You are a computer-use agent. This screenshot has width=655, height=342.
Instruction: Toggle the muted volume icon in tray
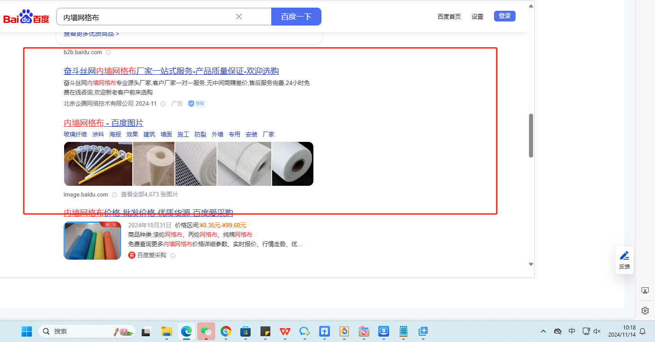tap(597, 331)
